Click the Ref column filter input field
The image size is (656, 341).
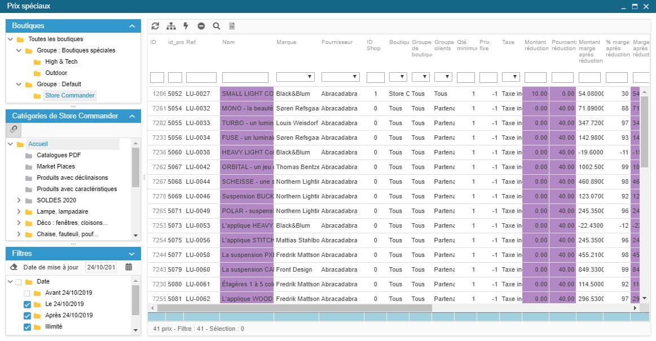tap(201, 77)
